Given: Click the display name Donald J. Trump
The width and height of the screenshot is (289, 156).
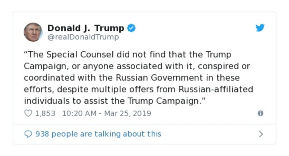Looking at the screenshot, I should (86, 28).
